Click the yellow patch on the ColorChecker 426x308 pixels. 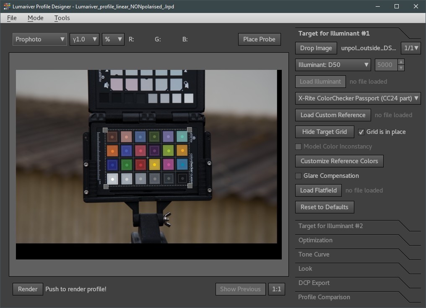pos(154,164)
